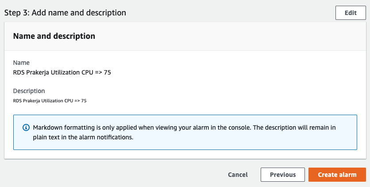Click the info icon in Markdown notice

(26, 127)
